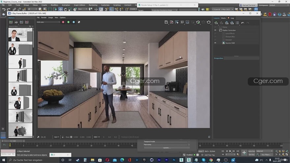The height and width of the screenshot is (163, 290).
Task: Click the Update... button in Render Setup
Action: click(167, 148)
